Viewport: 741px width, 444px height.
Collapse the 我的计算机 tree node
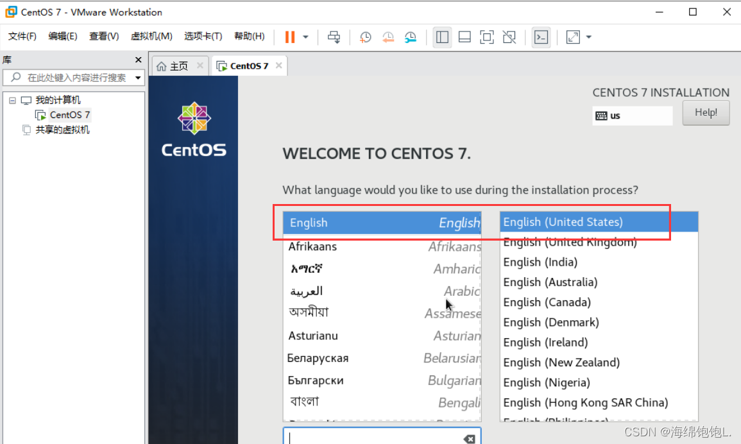coord(12,100)
